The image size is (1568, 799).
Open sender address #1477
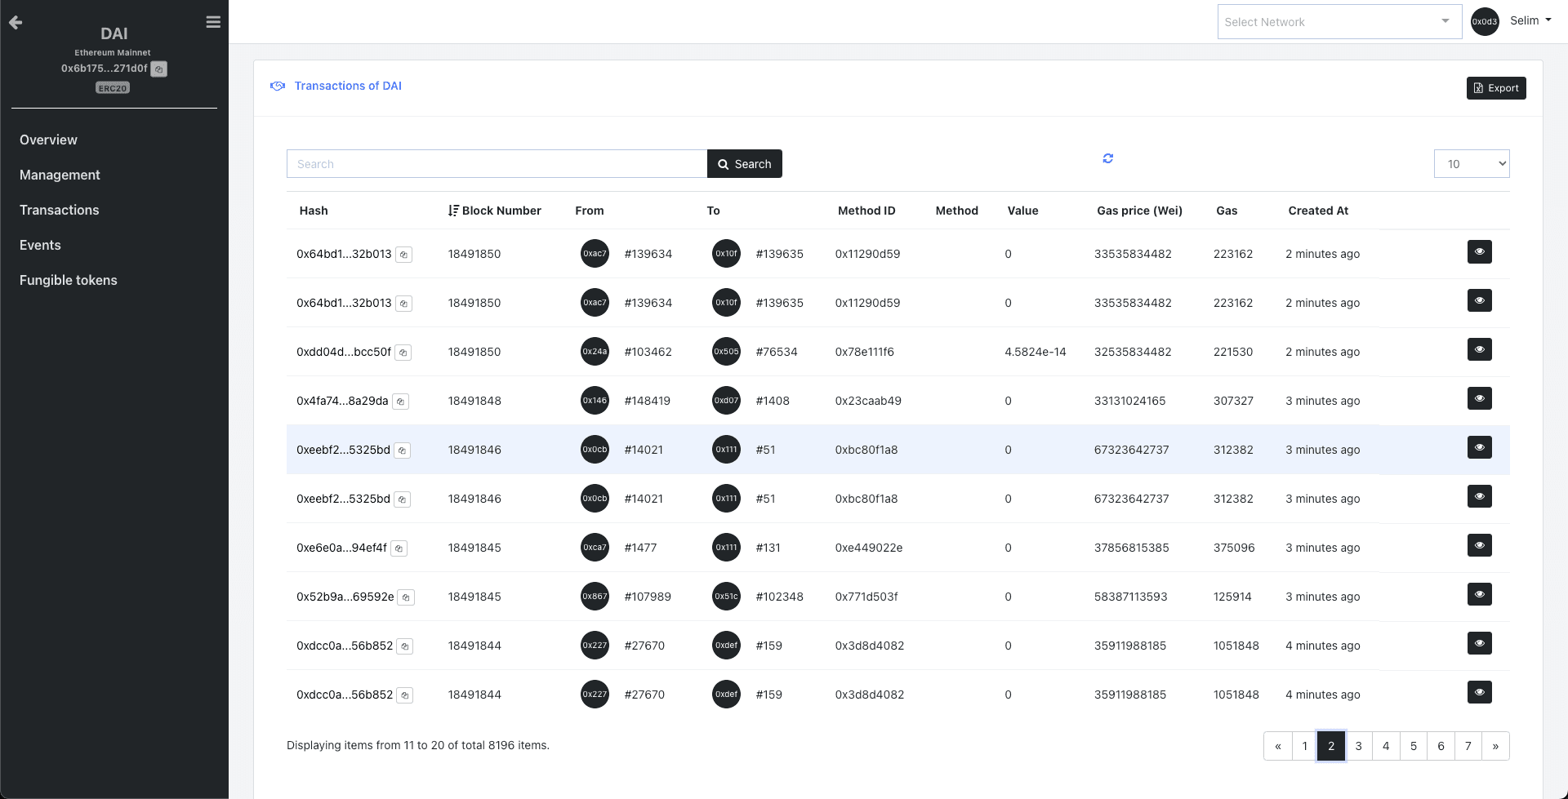640,548
